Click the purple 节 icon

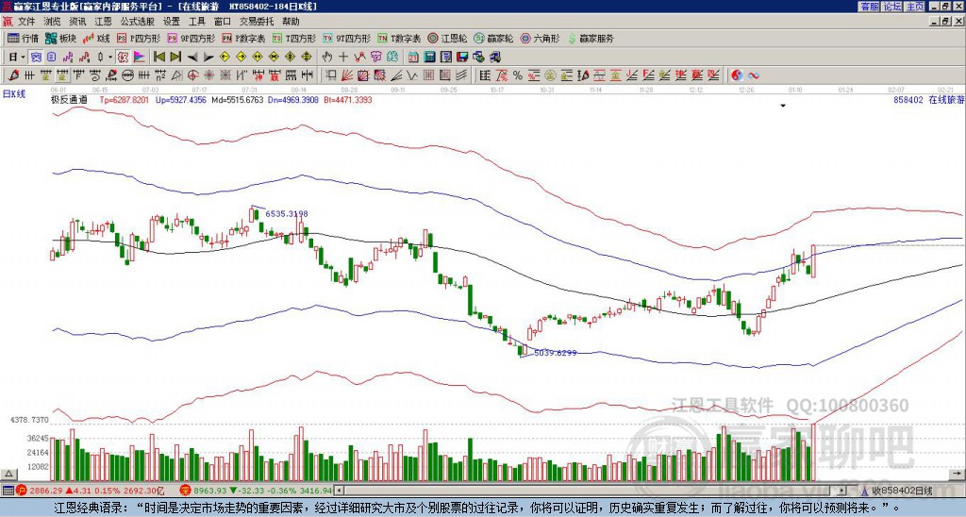coord(375,58)
